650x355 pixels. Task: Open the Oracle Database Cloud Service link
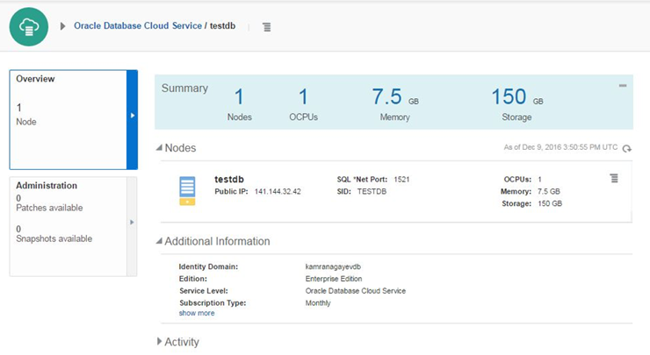point(137,26)
